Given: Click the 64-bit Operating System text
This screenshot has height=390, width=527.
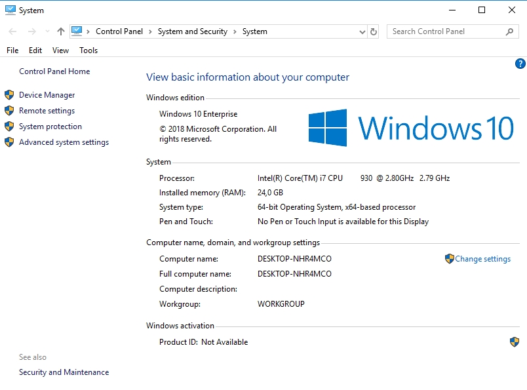Looking at the screenshot, I should pos(336,207).
